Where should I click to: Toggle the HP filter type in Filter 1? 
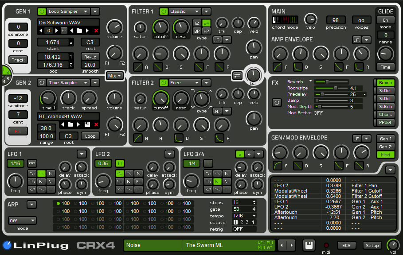point(206,31)
